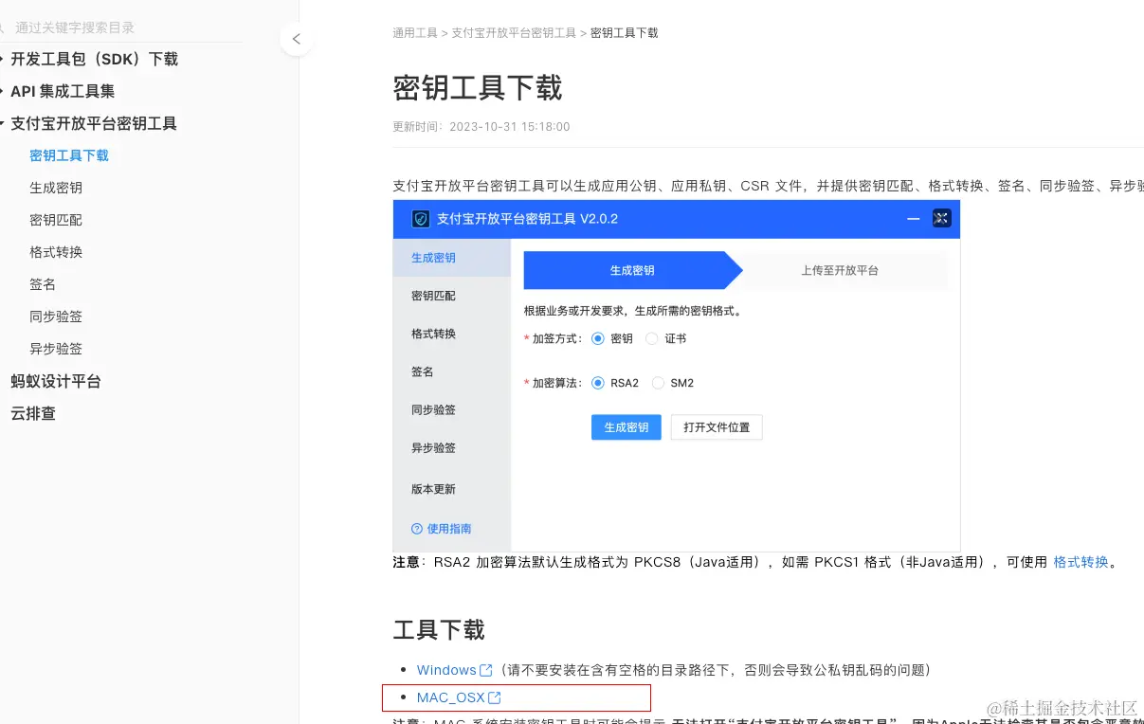Choose SM2 as the 加密算法

pos(658,383)
